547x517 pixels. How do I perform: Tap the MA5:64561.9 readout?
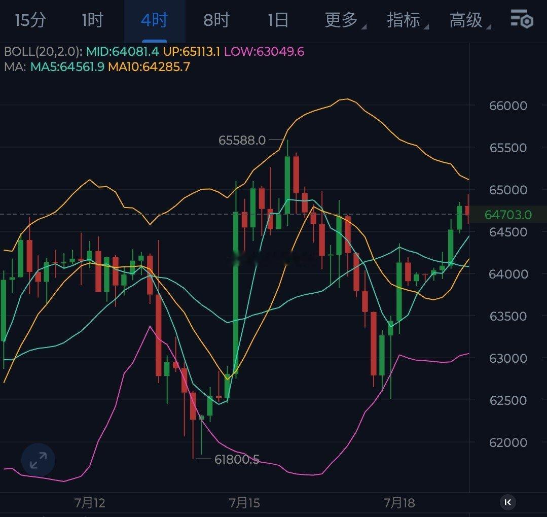click(x=67, y=66)
